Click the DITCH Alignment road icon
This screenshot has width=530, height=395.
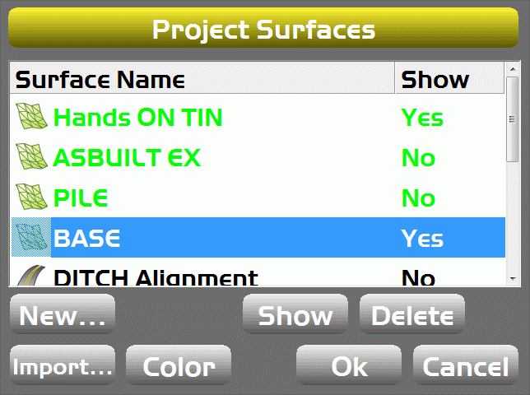(32, 276)
